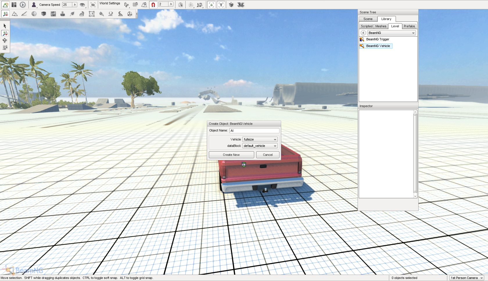Open the BeamNG category dropdown
The height and width of the screenshot is (281, 488).
(x=391, y=33)
